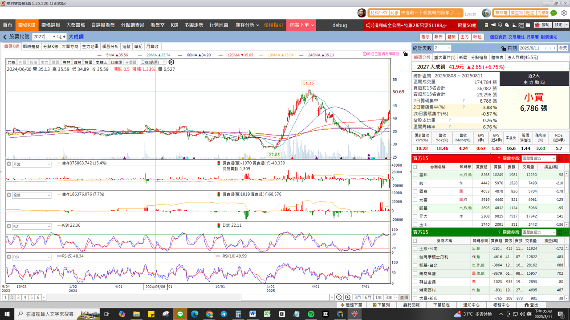The height and width of the screenshot is (320, 570).
Task: Switch to the 法人目標(45.5元) tab
Action: (523, 57)
